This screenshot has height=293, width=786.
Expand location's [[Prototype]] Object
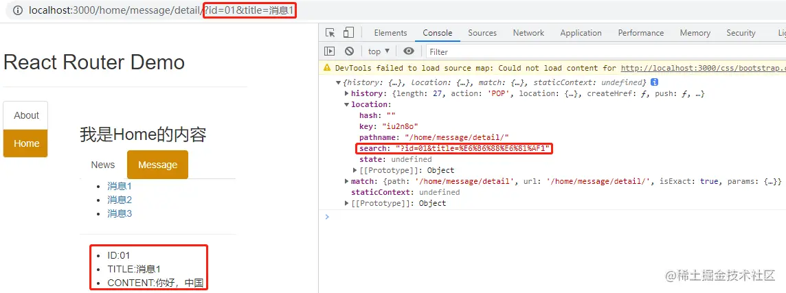tap(355, 170)
